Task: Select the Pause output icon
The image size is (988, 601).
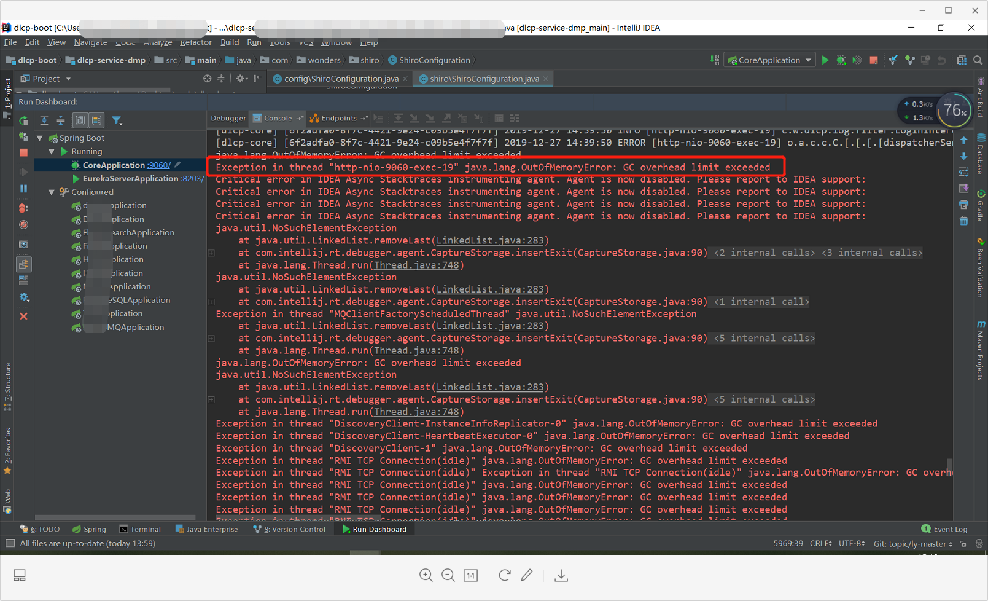Action: click(23, 189)
